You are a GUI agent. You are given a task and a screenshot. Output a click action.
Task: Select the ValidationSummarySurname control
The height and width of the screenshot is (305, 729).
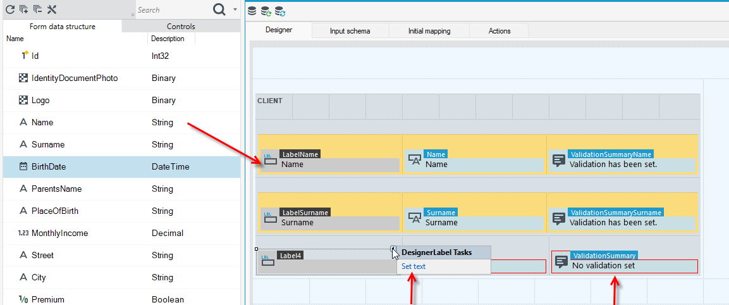pos(622,218)
